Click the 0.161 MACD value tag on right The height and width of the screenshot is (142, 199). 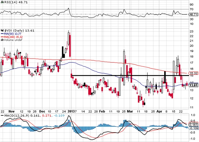(x=193, y=125)
